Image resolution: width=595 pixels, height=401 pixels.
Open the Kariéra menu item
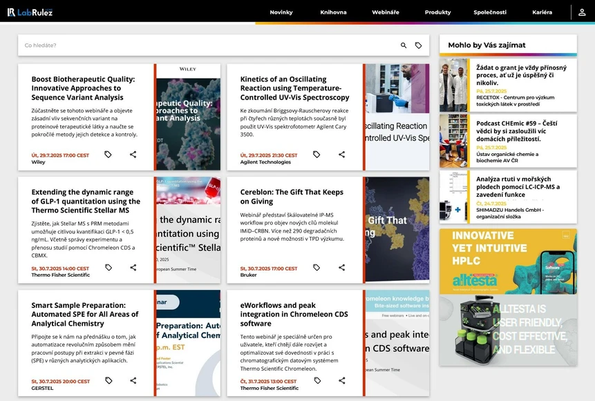(542, 12)
